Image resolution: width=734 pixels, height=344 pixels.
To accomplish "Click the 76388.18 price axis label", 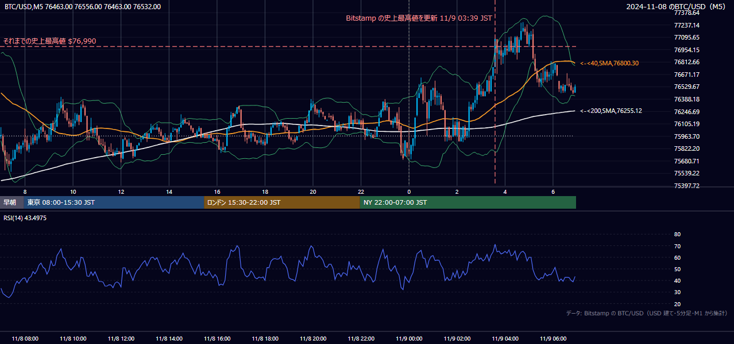I will [x=686, y=99].
